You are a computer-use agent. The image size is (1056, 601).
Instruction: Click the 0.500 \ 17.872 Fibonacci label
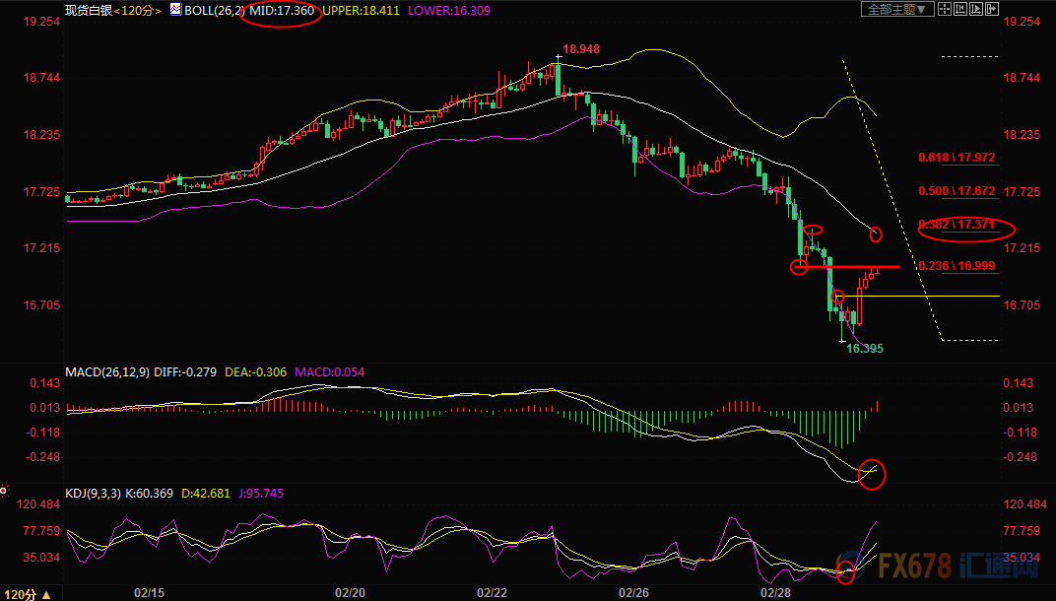(956, 191)
